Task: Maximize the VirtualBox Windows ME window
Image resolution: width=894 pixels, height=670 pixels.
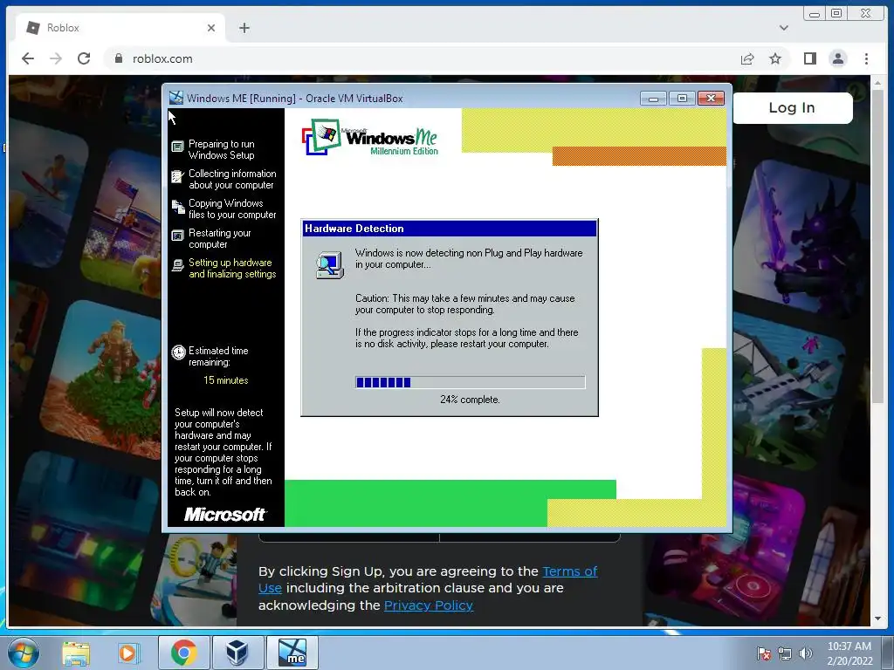Action: pyautogui.click(x=681, y=99)
